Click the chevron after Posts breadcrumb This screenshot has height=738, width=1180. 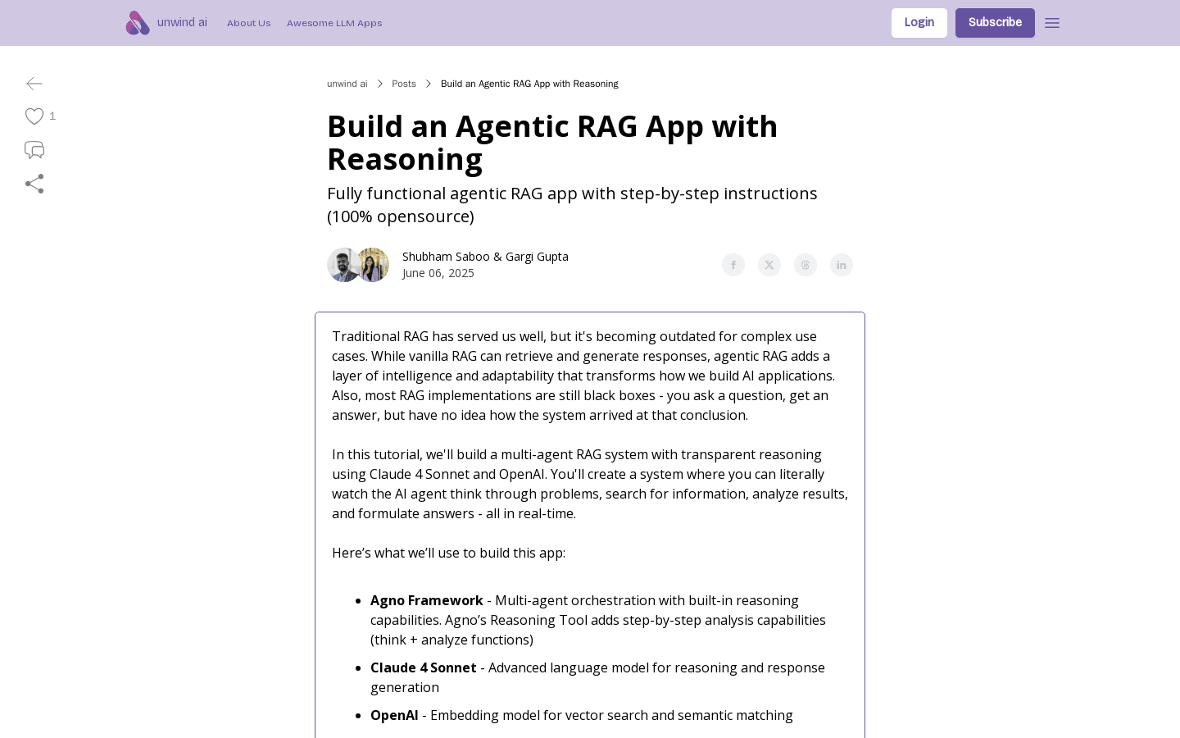429,84
